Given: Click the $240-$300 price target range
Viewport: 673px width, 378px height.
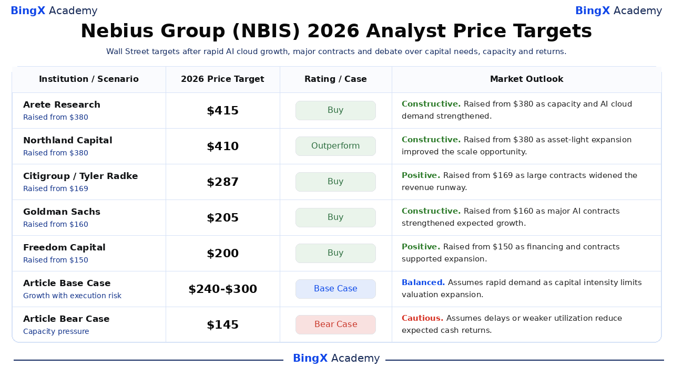Looking at the screenshot, I should (222, 289).
